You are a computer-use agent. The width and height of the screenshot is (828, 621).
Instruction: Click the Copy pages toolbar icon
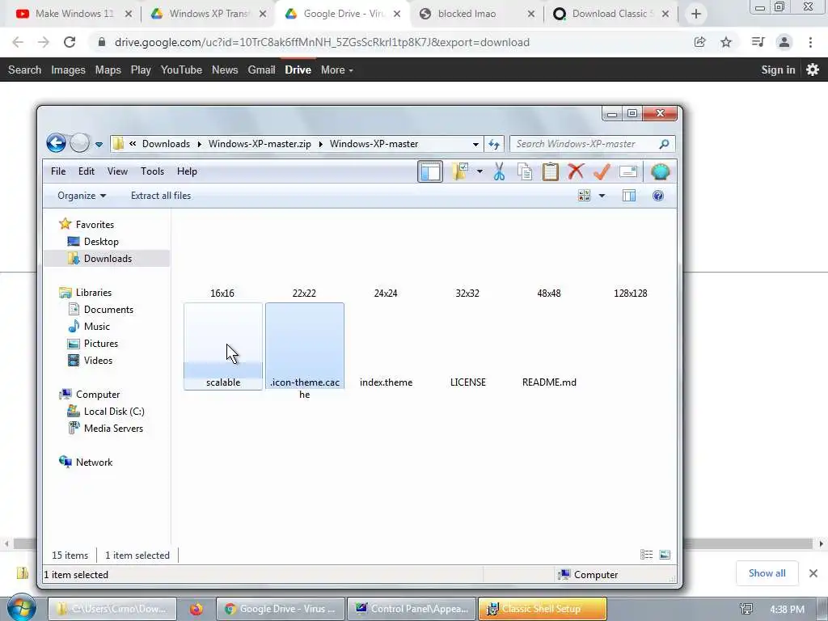pos(525,171)
